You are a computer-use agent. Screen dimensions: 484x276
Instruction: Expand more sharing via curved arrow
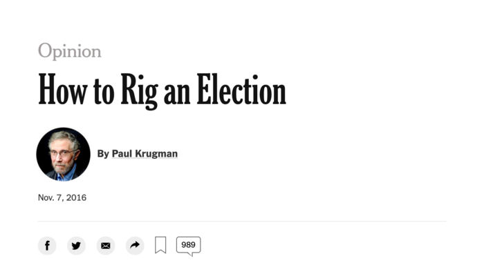(x=135, y=245)
